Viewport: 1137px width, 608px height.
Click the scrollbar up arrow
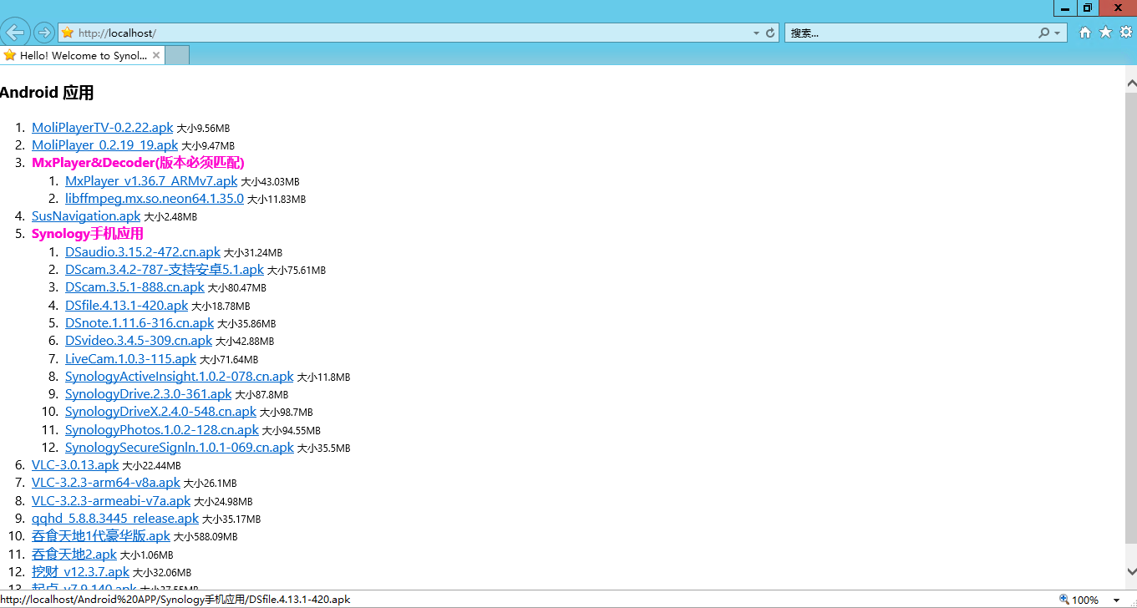point(1131,83)
